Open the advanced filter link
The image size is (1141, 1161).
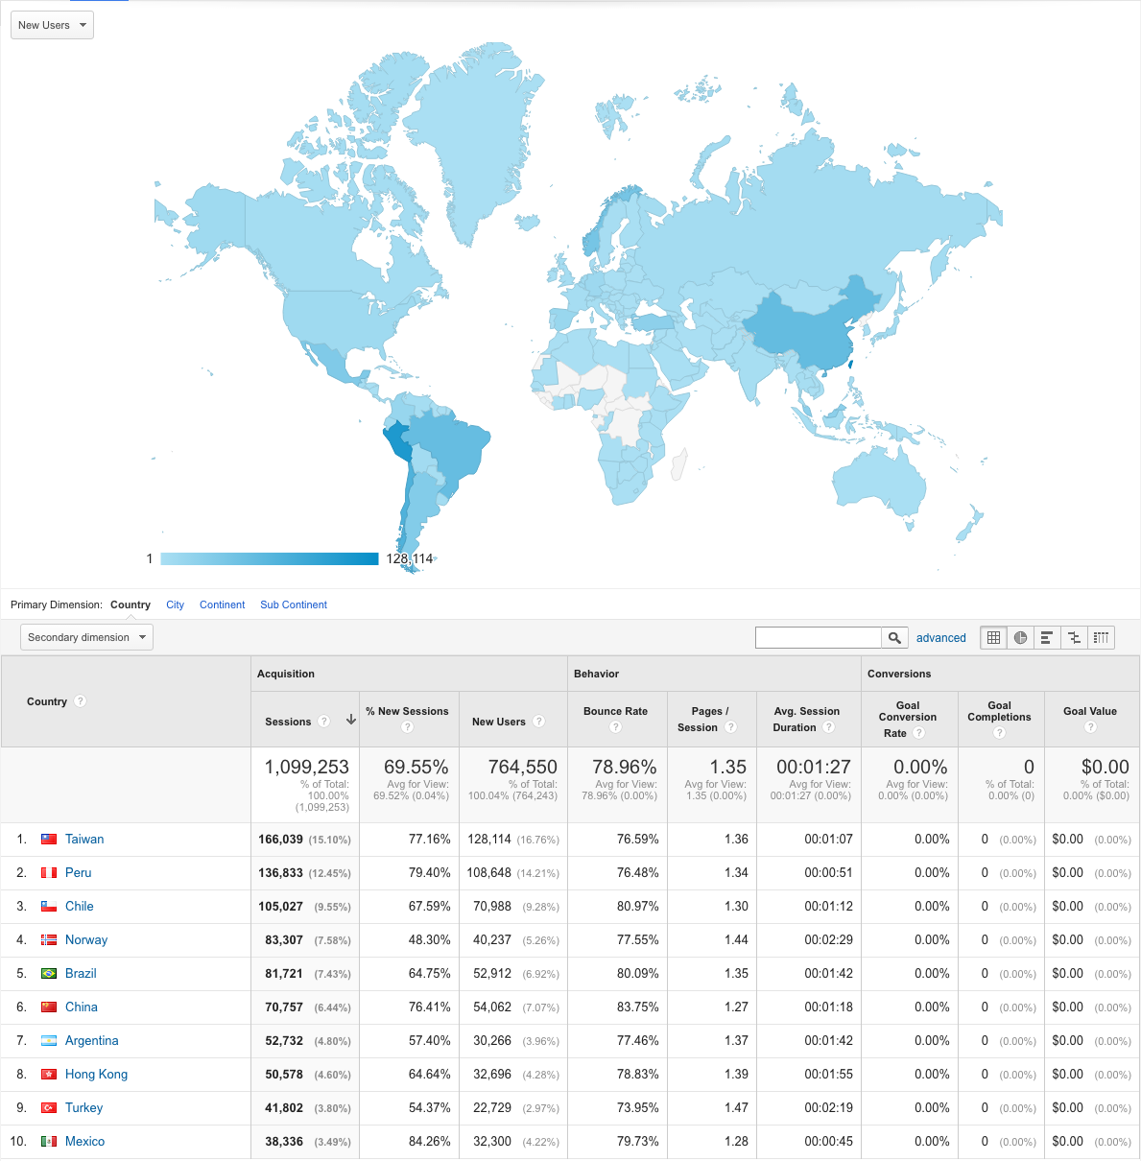941,638
